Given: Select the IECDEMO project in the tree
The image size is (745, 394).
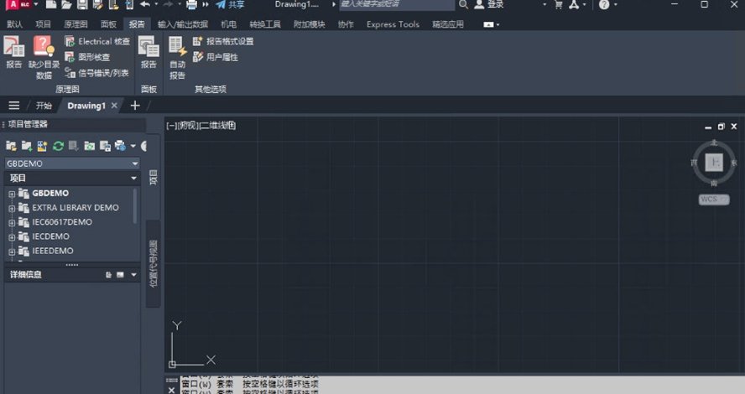Looking at the screenshot, I should pyautogui.click(x=51, y=236).
